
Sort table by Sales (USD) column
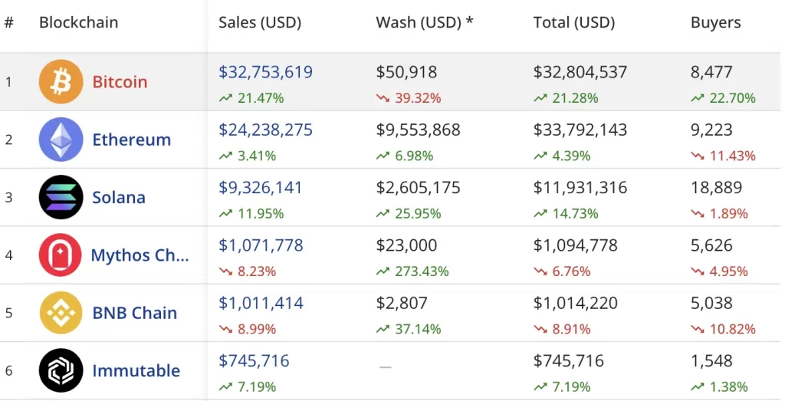point(260,22)
